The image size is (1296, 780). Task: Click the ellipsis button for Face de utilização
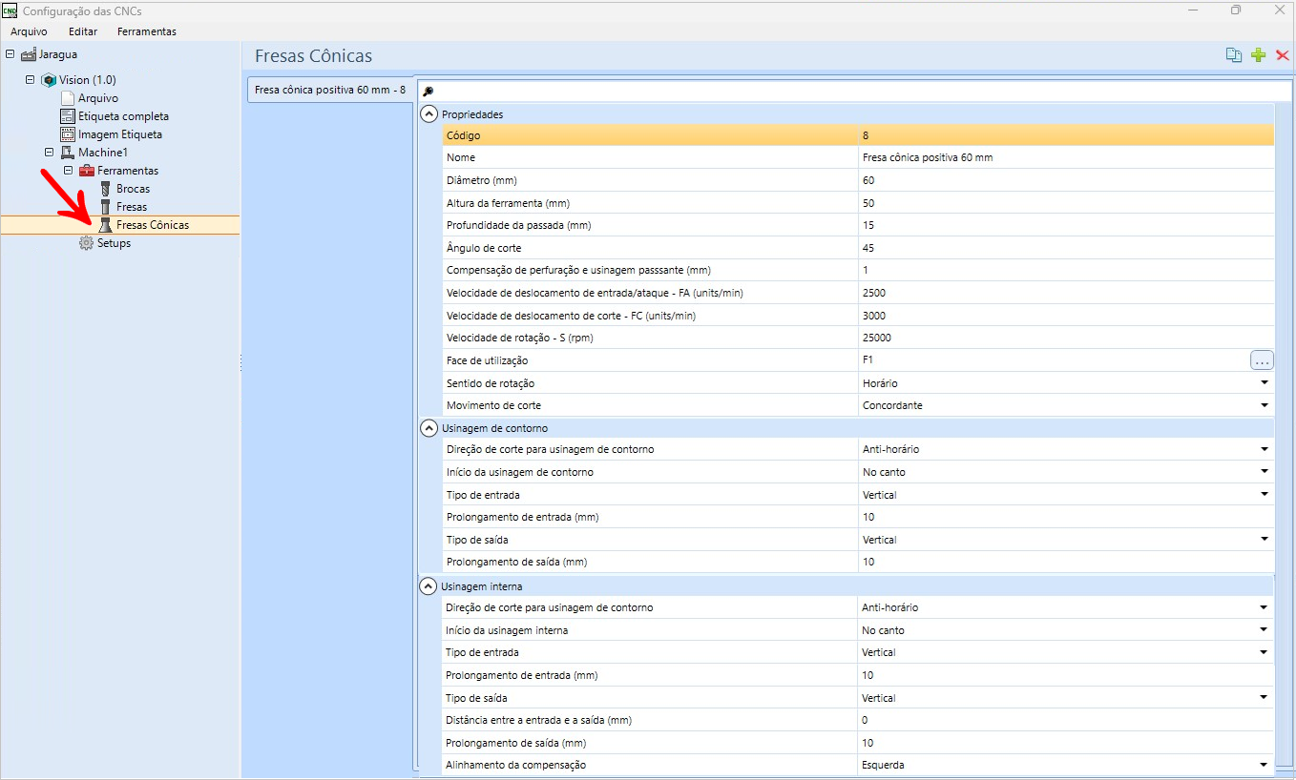1262,360
